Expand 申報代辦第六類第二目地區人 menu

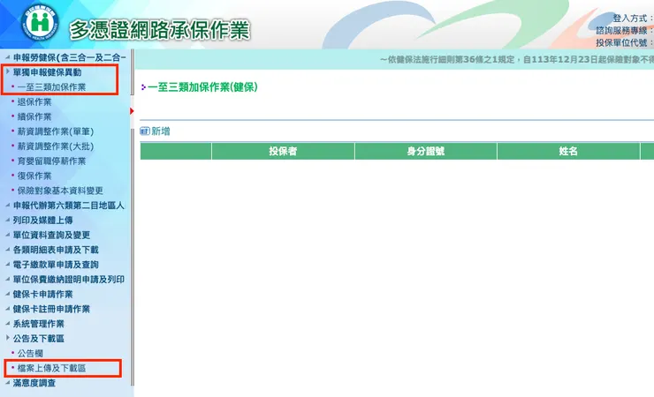(x=68, y=206)
